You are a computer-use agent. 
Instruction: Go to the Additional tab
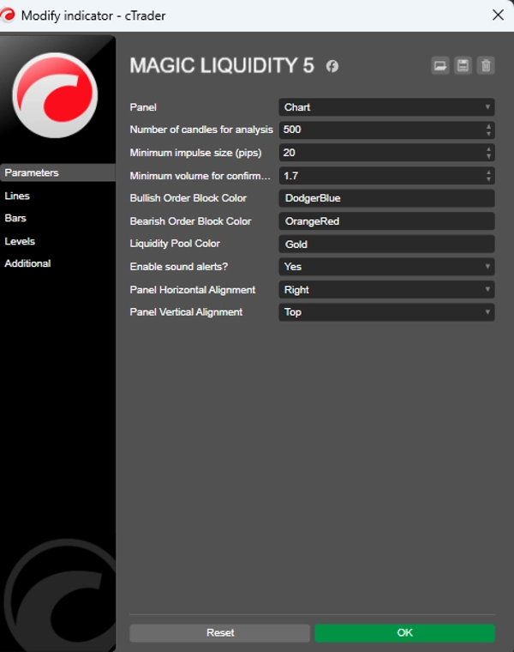[x=27, y=263]
